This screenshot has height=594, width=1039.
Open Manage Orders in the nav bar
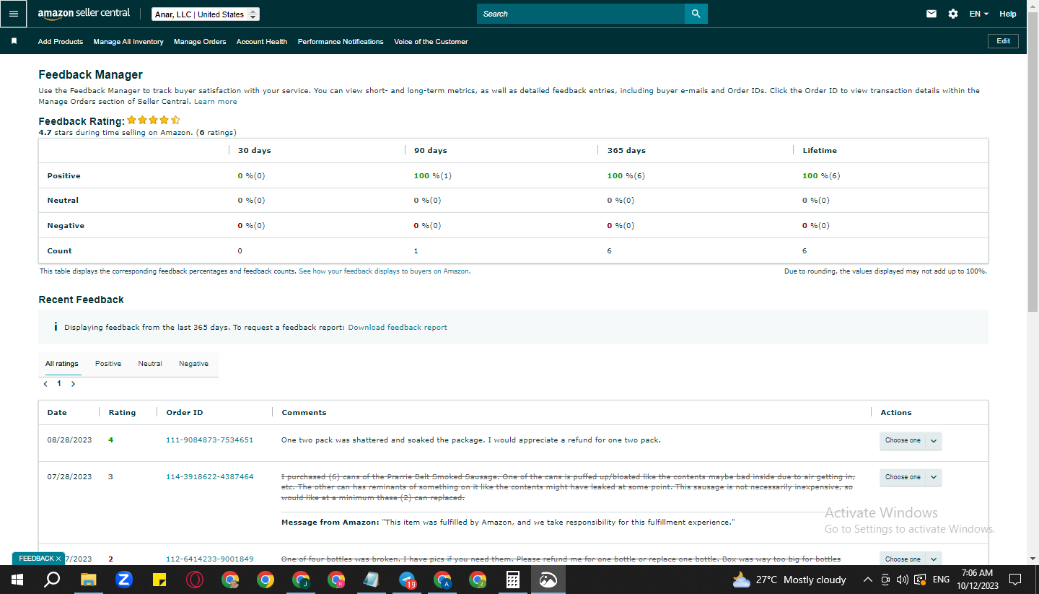[x=200, y=42]
